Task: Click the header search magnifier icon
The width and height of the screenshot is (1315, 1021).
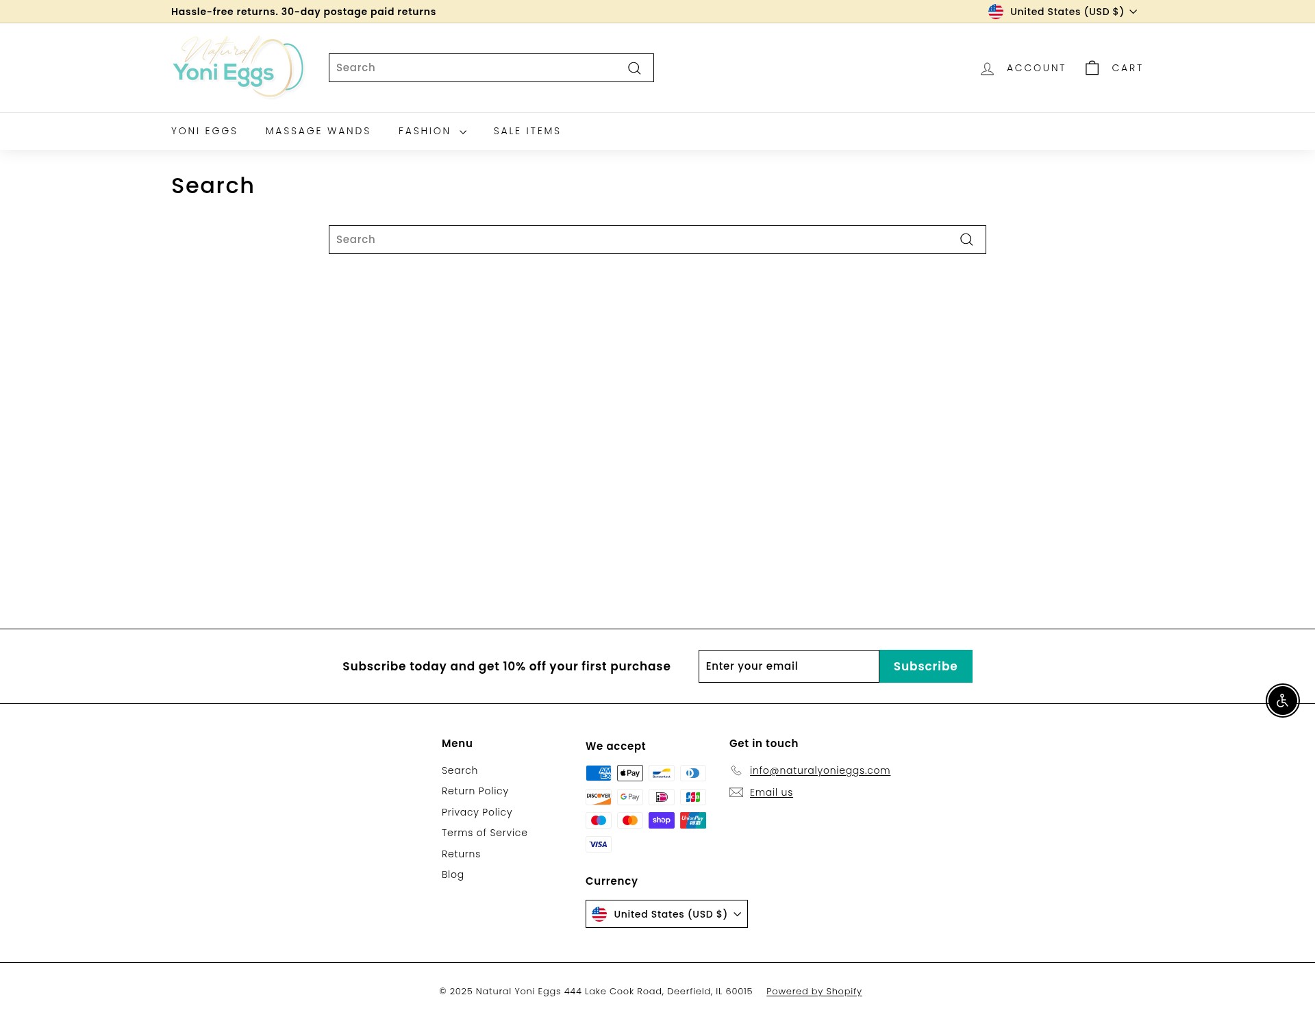Action: pos(634,68)
